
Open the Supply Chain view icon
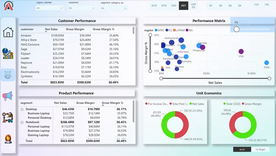click(8, 117)
